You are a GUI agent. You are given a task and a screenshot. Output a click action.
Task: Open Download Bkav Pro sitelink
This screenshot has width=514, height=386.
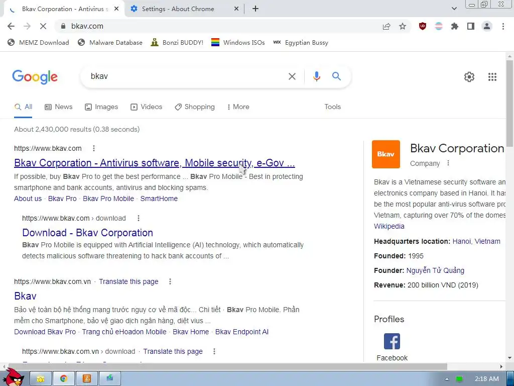[x=45, y=332]
